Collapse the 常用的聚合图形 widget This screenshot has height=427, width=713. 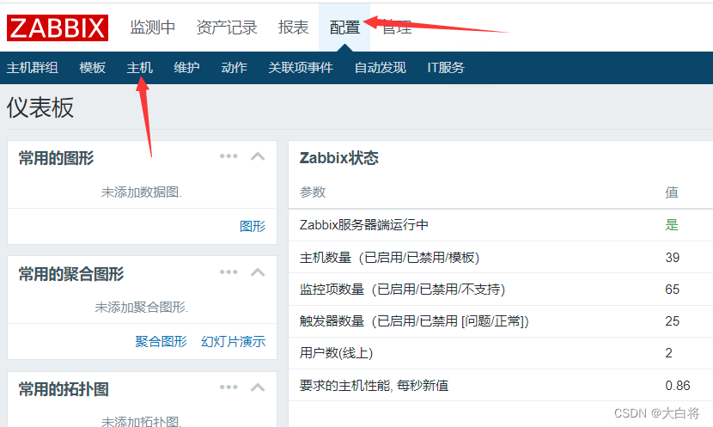tap(258, 272)
